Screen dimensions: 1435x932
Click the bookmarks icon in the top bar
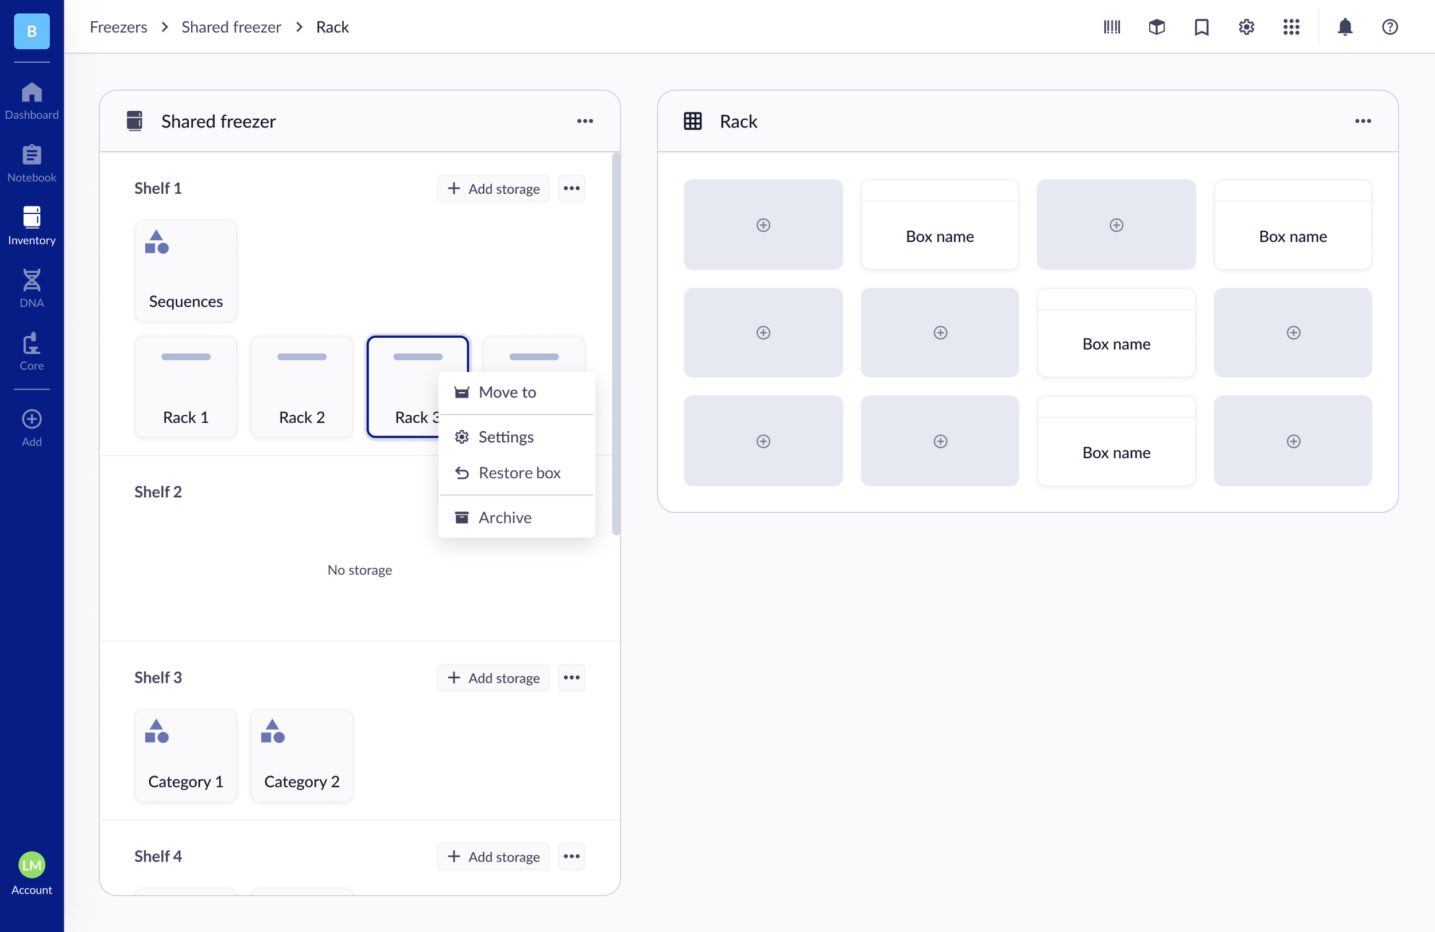[x=1201, y=26]
